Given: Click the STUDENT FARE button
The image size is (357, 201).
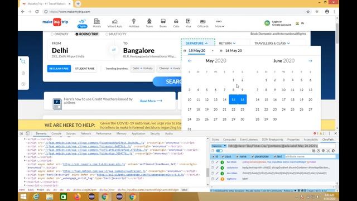Looking at the screenshot, I should (85, 69).
